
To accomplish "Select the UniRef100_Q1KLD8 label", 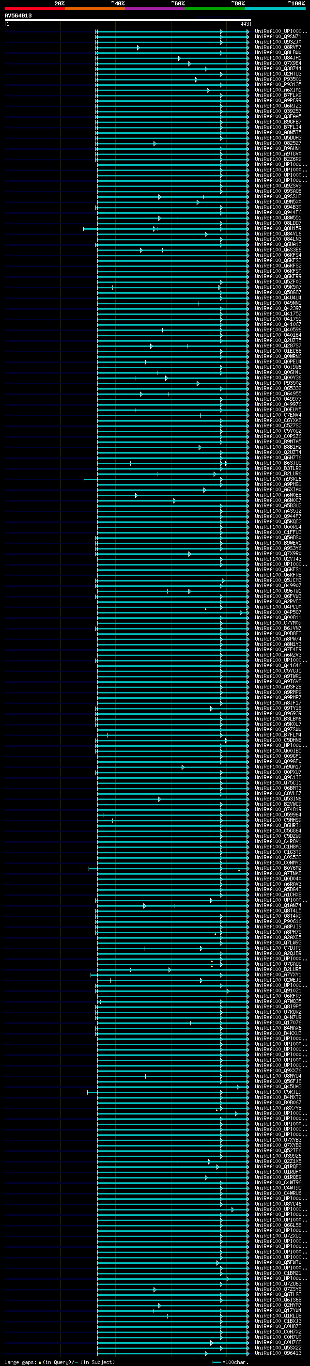I will point(278,1316).
